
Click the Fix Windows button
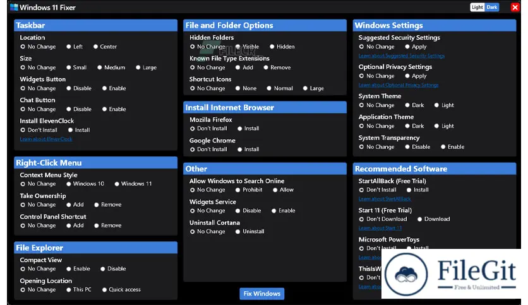point(261,294)
